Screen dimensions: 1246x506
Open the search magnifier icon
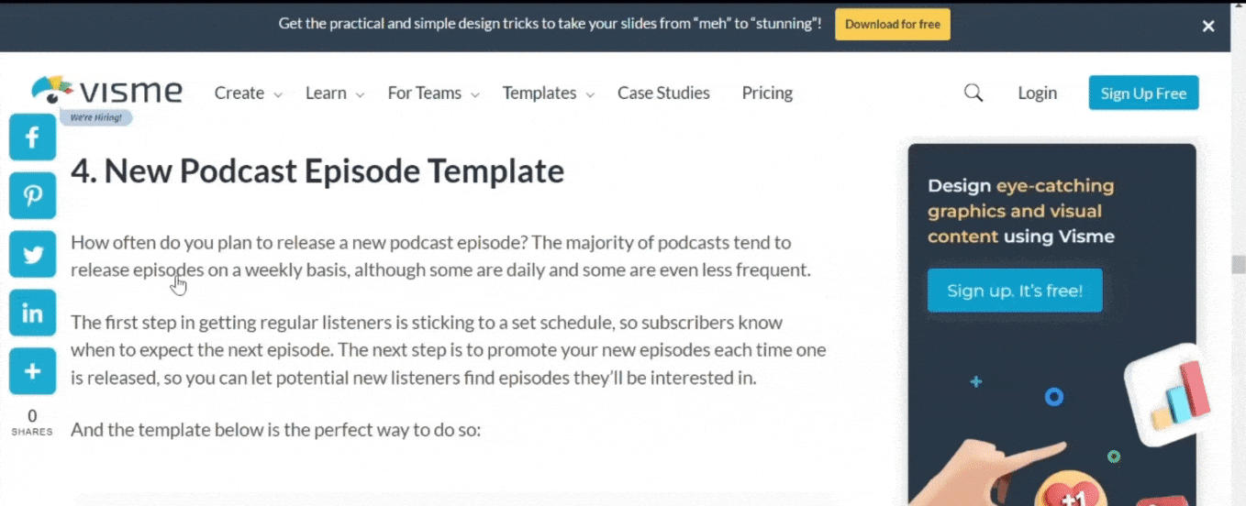(973, 93)
